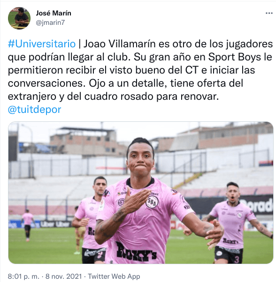The width and height of the screenshot is (276, 282).
Task: Click the SBA crest on the pink jersey
Action: click(152, 202)
